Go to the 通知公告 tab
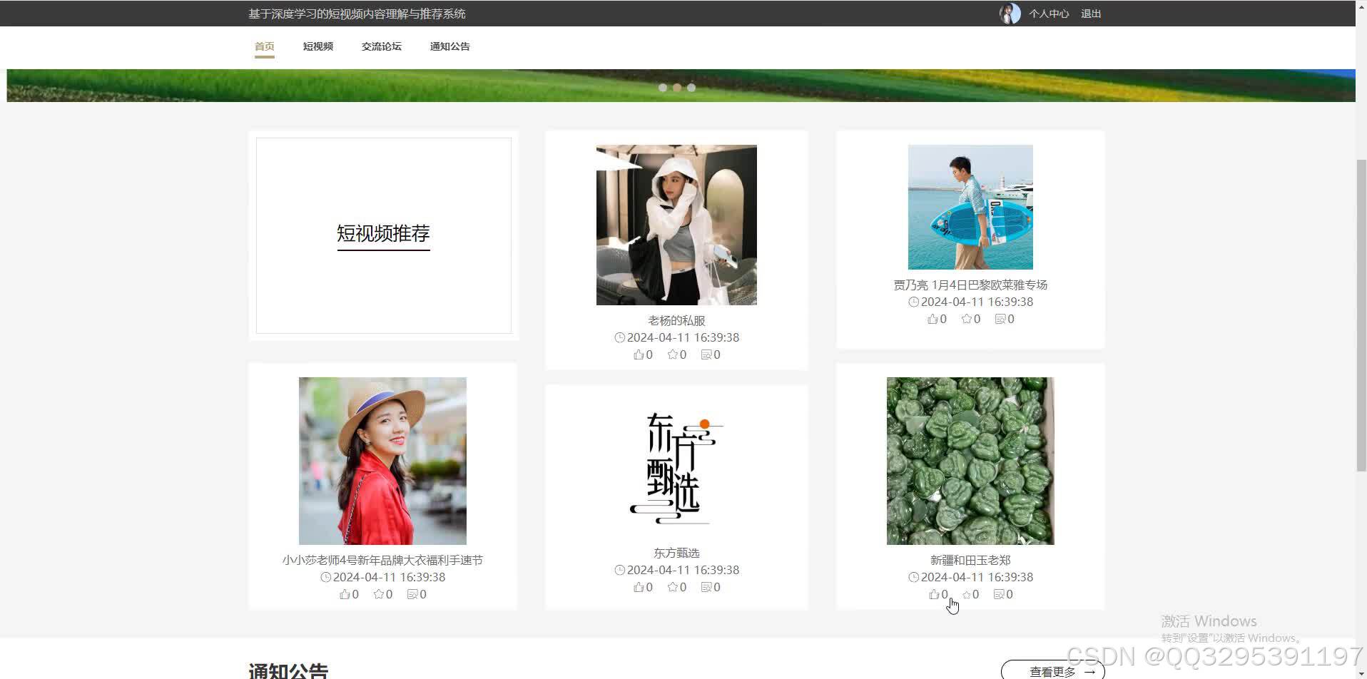The image size is (1367, 679). (450, 46)
